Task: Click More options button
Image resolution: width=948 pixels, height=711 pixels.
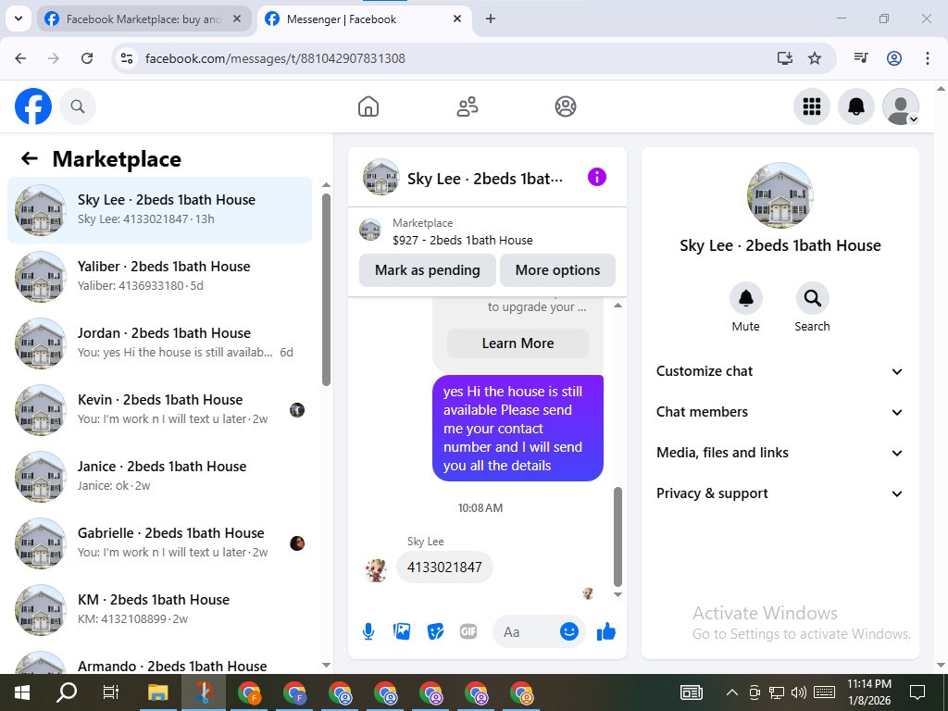Action: 557,270
